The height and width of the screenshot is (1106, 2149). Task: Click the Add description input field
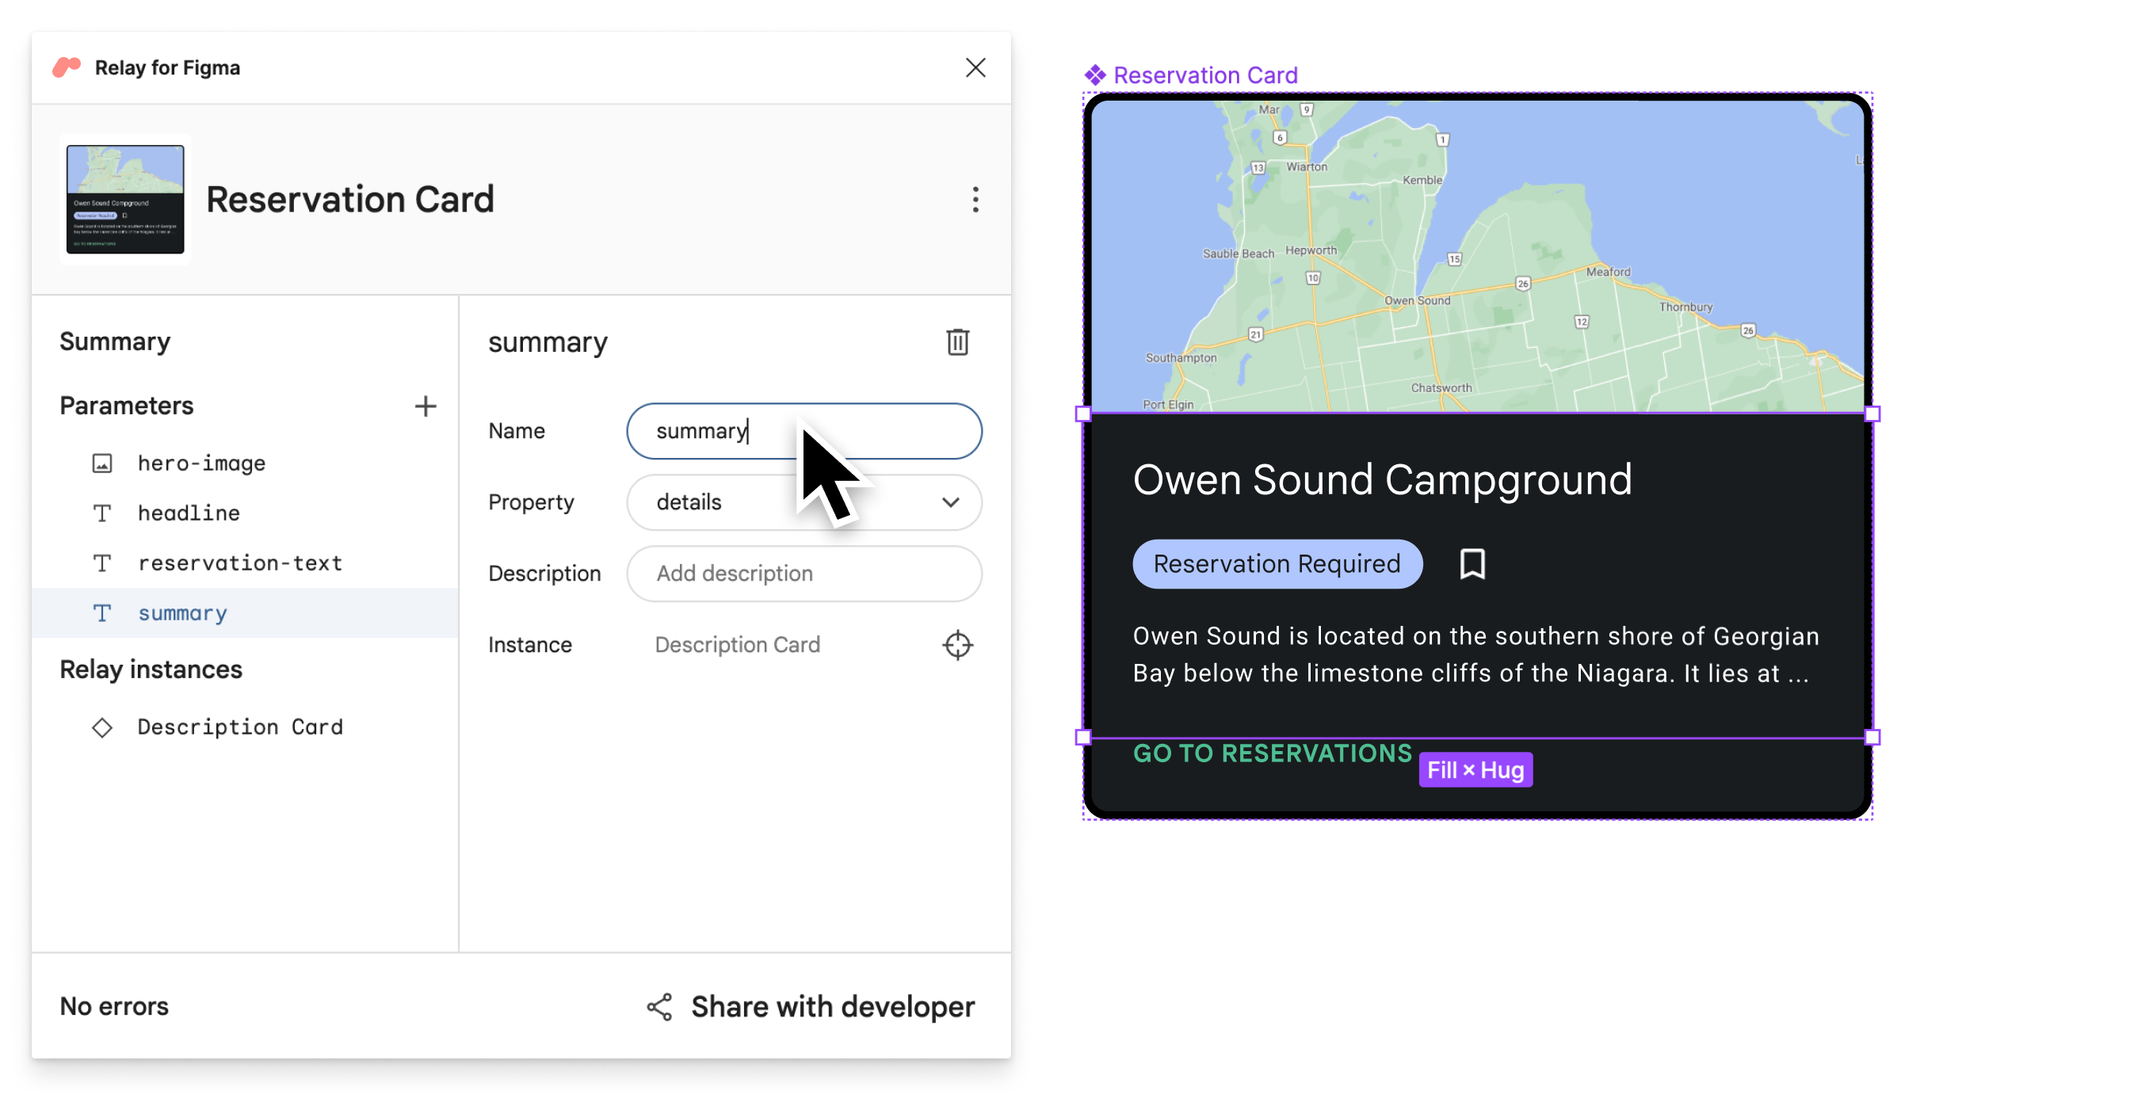pos(803,573)
